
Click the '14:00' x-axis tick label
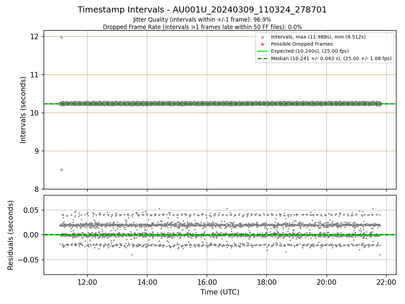pos(147,282)
